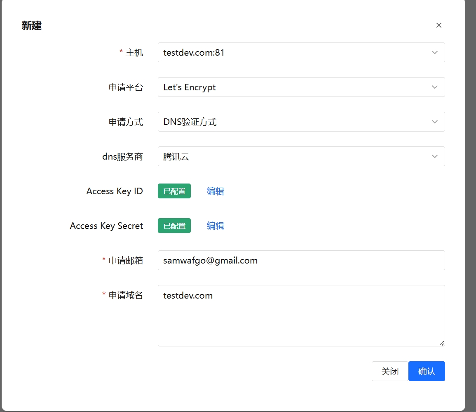The height and width of the screenshot is (412, 476).
Task: Click the 新建 dialog title
Action: click(32, 26)
